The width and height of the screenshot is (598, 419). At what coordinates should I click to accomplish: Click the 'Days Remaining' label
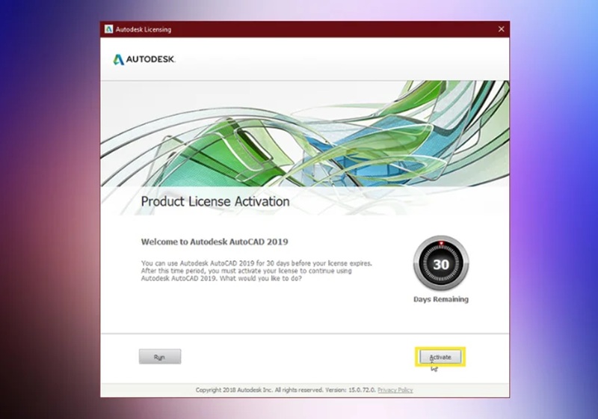pos(441,299)
